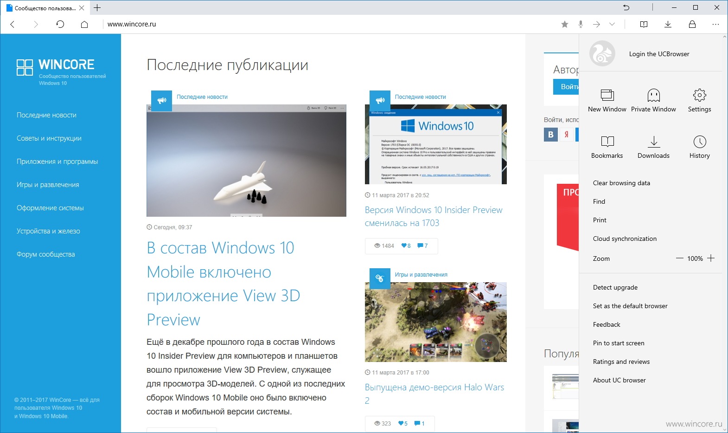This screenshot has width=728, height=433.
Task: Open a Private Window
Action: [x=653, y=101]
